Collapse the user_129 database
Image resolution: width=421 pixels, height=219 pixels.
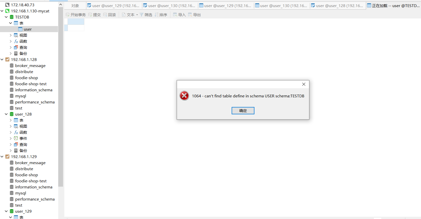[x=6, y=211]
